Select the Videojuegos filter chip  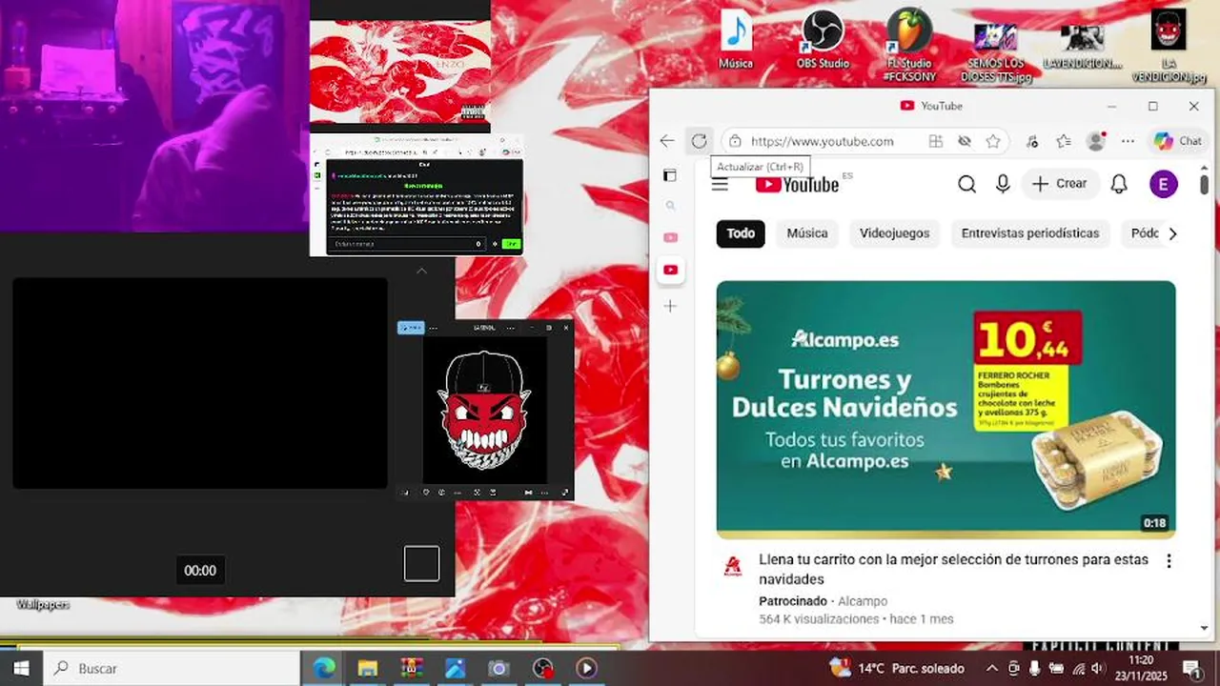(x=894, y=233)
